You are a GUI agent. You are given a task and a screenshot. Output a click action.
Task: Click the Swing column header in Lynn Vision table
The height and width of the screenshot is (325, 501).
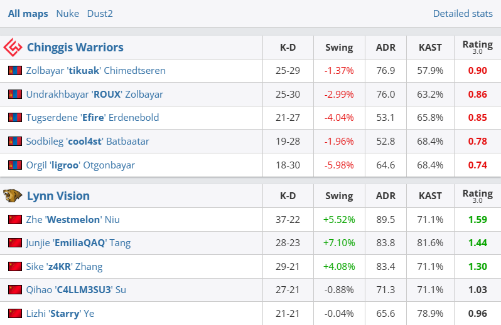tap(339, 196)
